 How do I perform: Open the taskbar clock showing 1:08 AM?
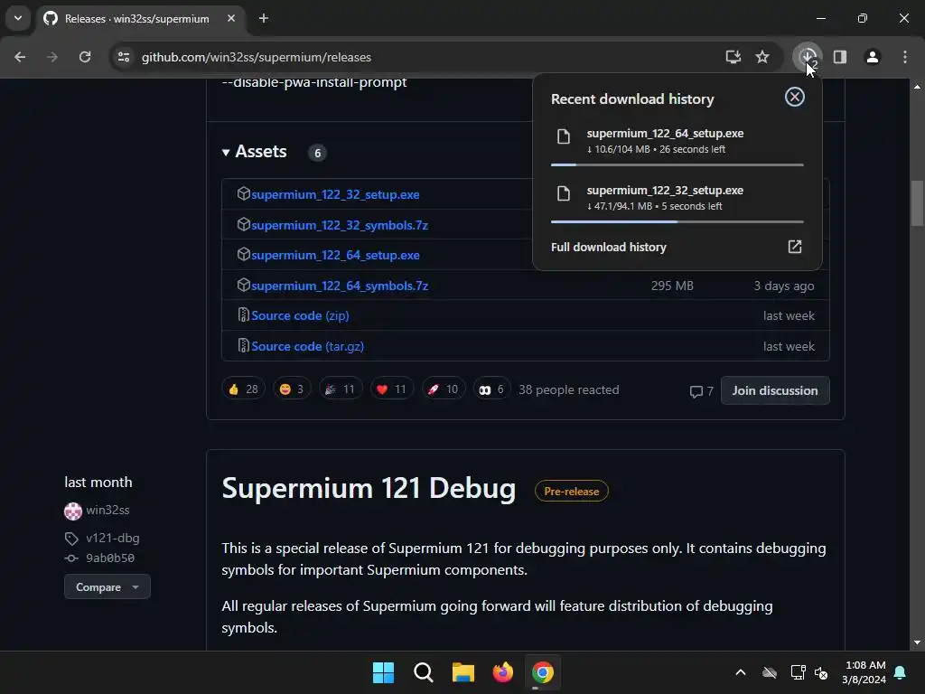[864, 672]
